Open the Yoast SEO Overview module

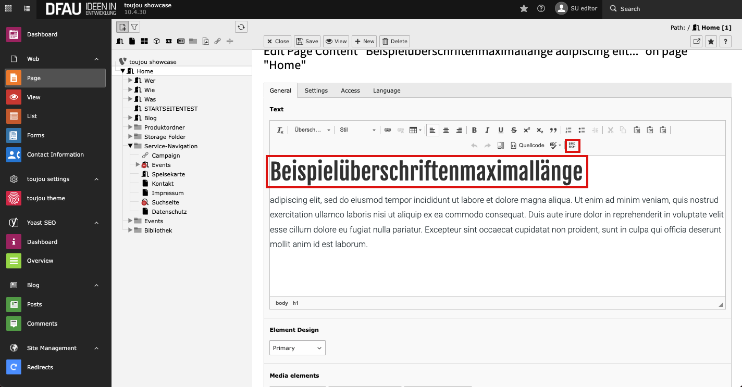55,261
